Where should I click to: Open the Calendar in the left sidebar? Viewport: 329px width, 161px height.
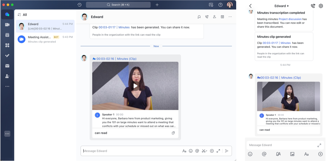pyautogui.click(x=7, y=35)
